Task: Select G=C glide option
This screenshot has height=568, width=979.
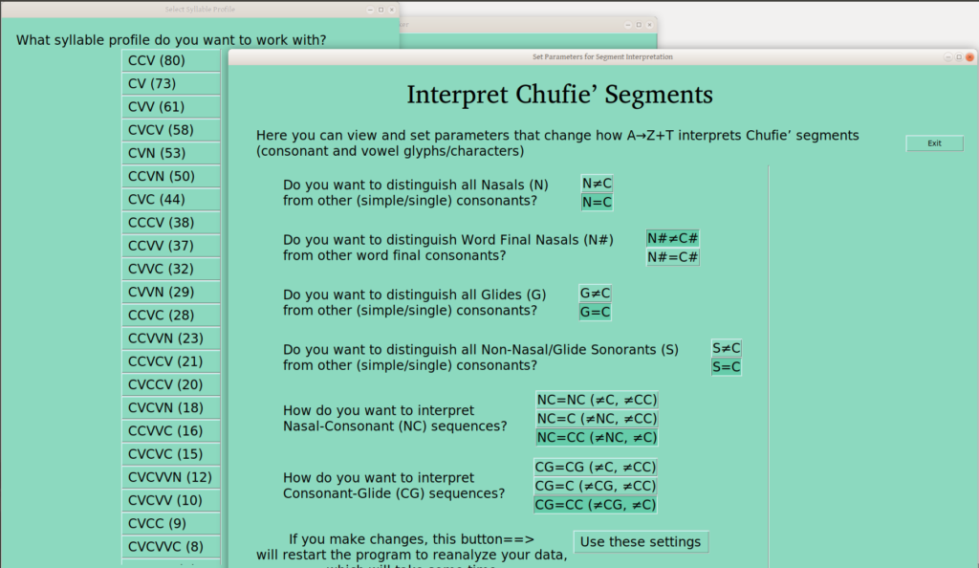Action: 595,312
